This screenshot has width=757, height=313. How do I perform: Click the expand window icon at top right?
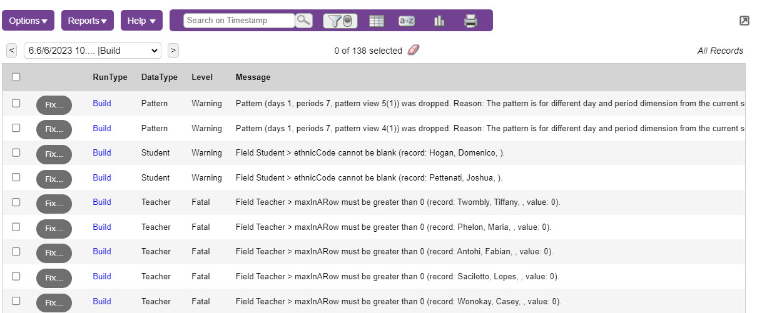pos(744,21)
